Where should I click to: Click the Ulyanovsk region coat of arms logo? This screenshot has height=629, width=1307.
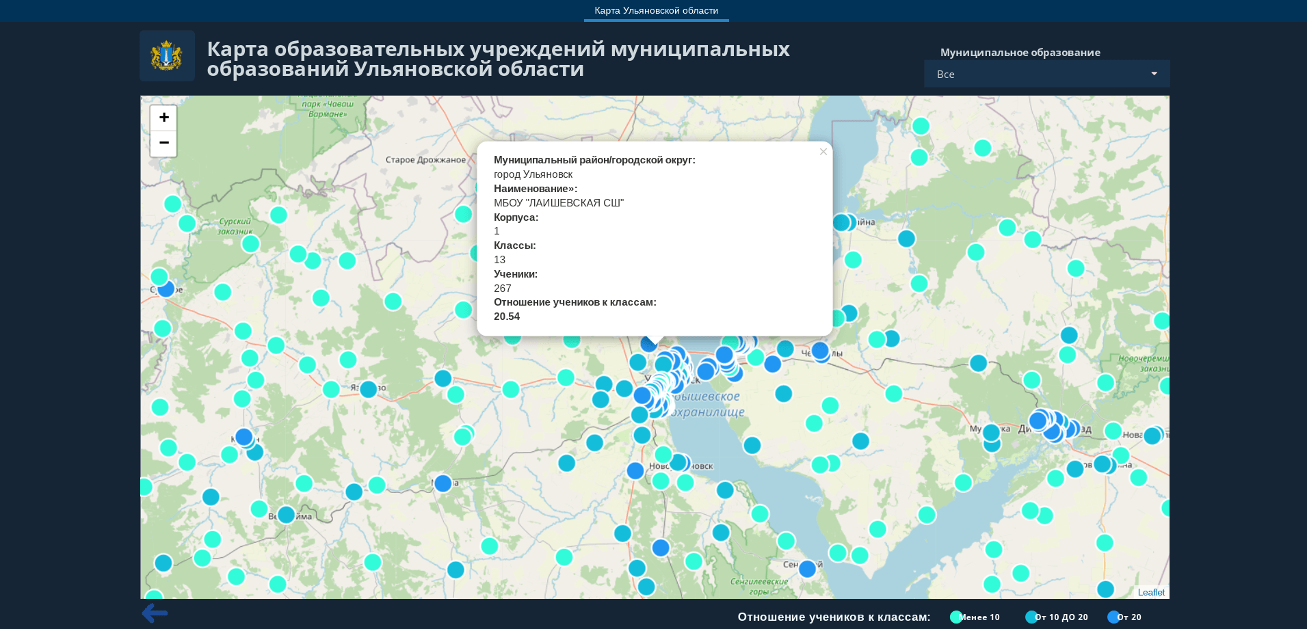tap(167, 56)
